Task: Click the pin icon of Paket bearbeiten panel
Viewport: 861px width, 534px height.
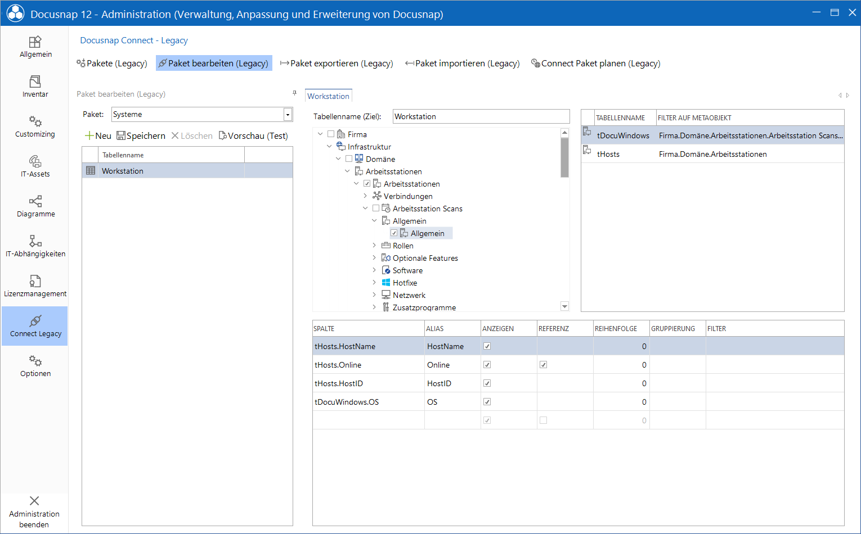Action: click(x=294, y=93)
